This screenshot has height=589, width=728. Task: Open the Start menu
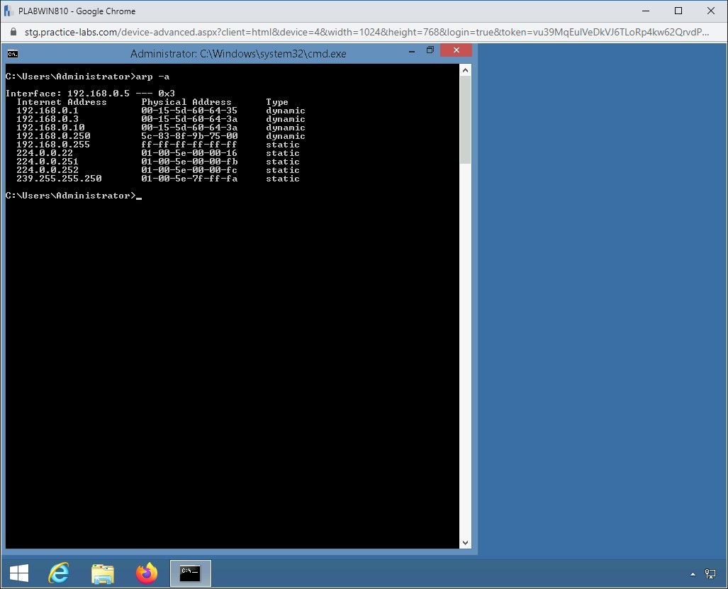(x=18, y=573)
